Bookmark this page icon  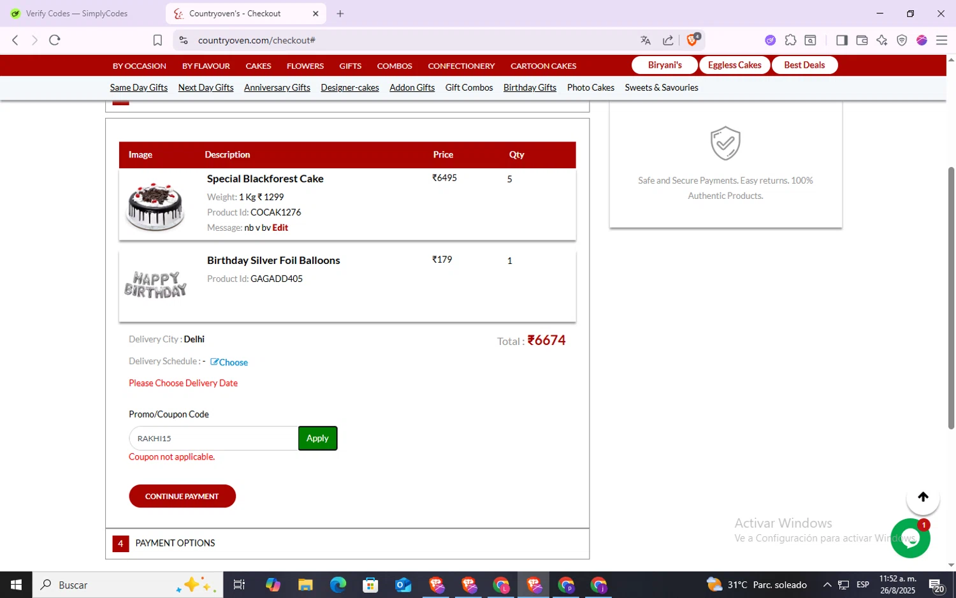pos(157,40)
